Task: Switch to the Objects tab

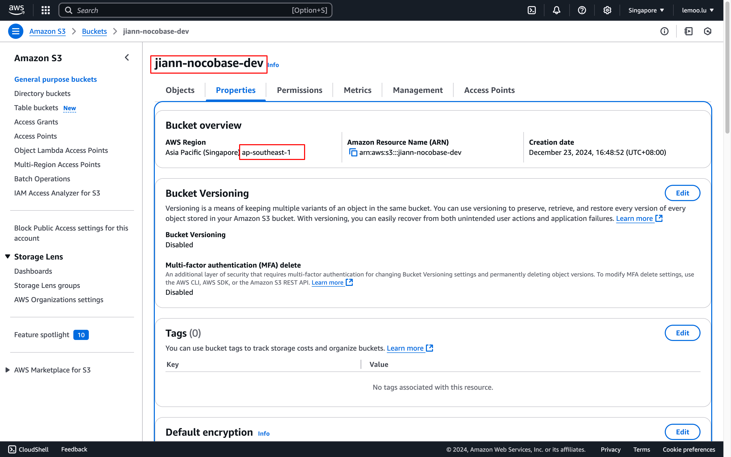Action: [180, 90]
